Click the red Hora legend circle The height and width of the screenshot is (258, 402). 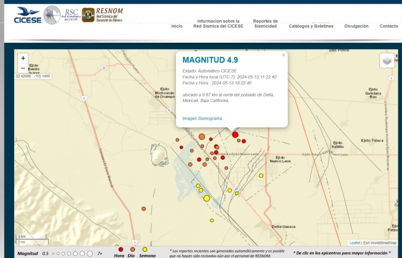(121, 249)
